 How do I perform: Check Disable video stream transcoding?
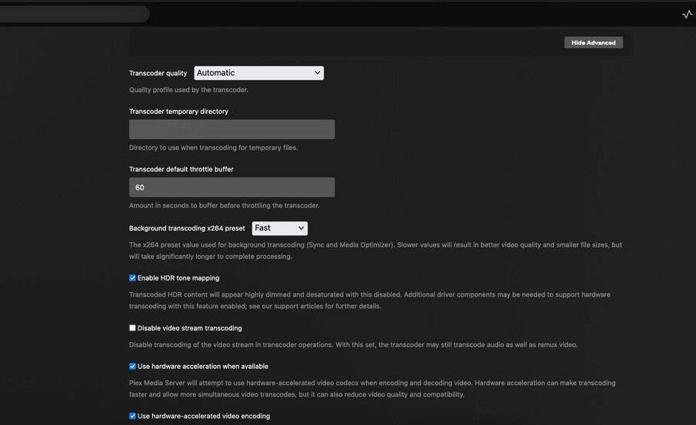pyautogui.click(x=132, y=328)
